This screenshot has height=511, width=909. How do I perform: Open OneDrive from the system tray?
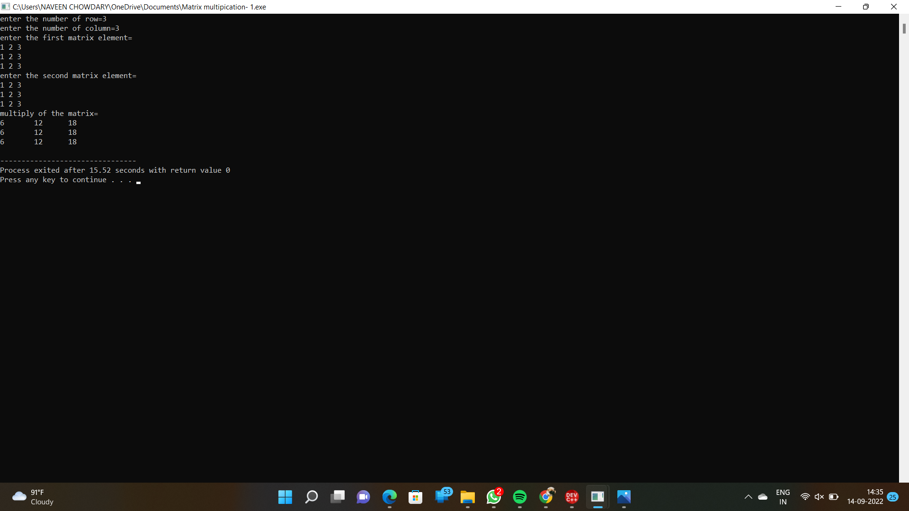coord(763,497)
